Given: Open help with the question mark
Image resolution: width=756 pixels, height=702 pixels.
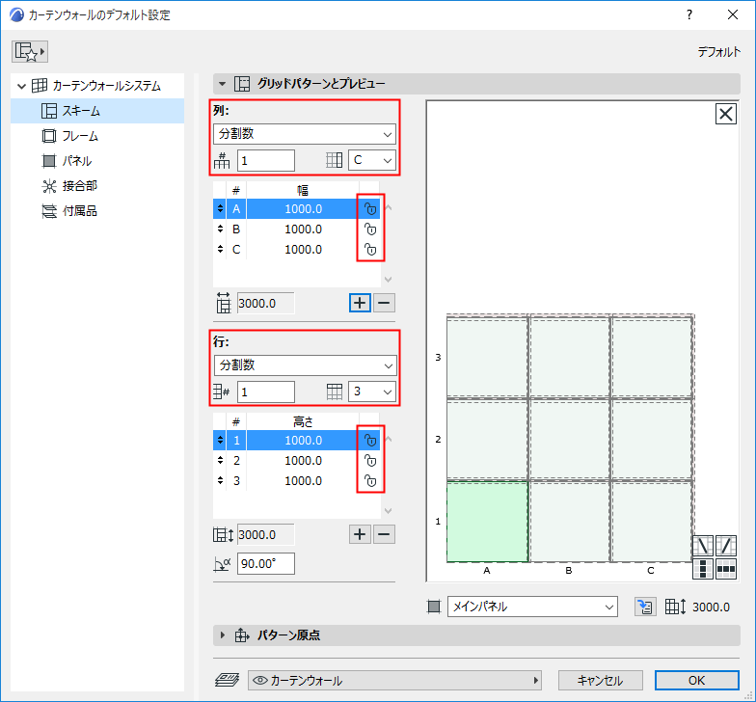Looking at the screenshot, I should [689, 15].
